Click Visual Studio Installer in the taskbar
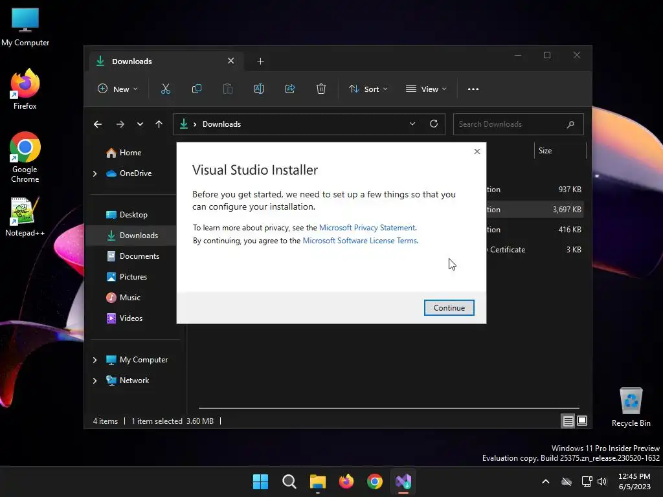The height and width of the screenshot is (497, 663). (403, 481)
